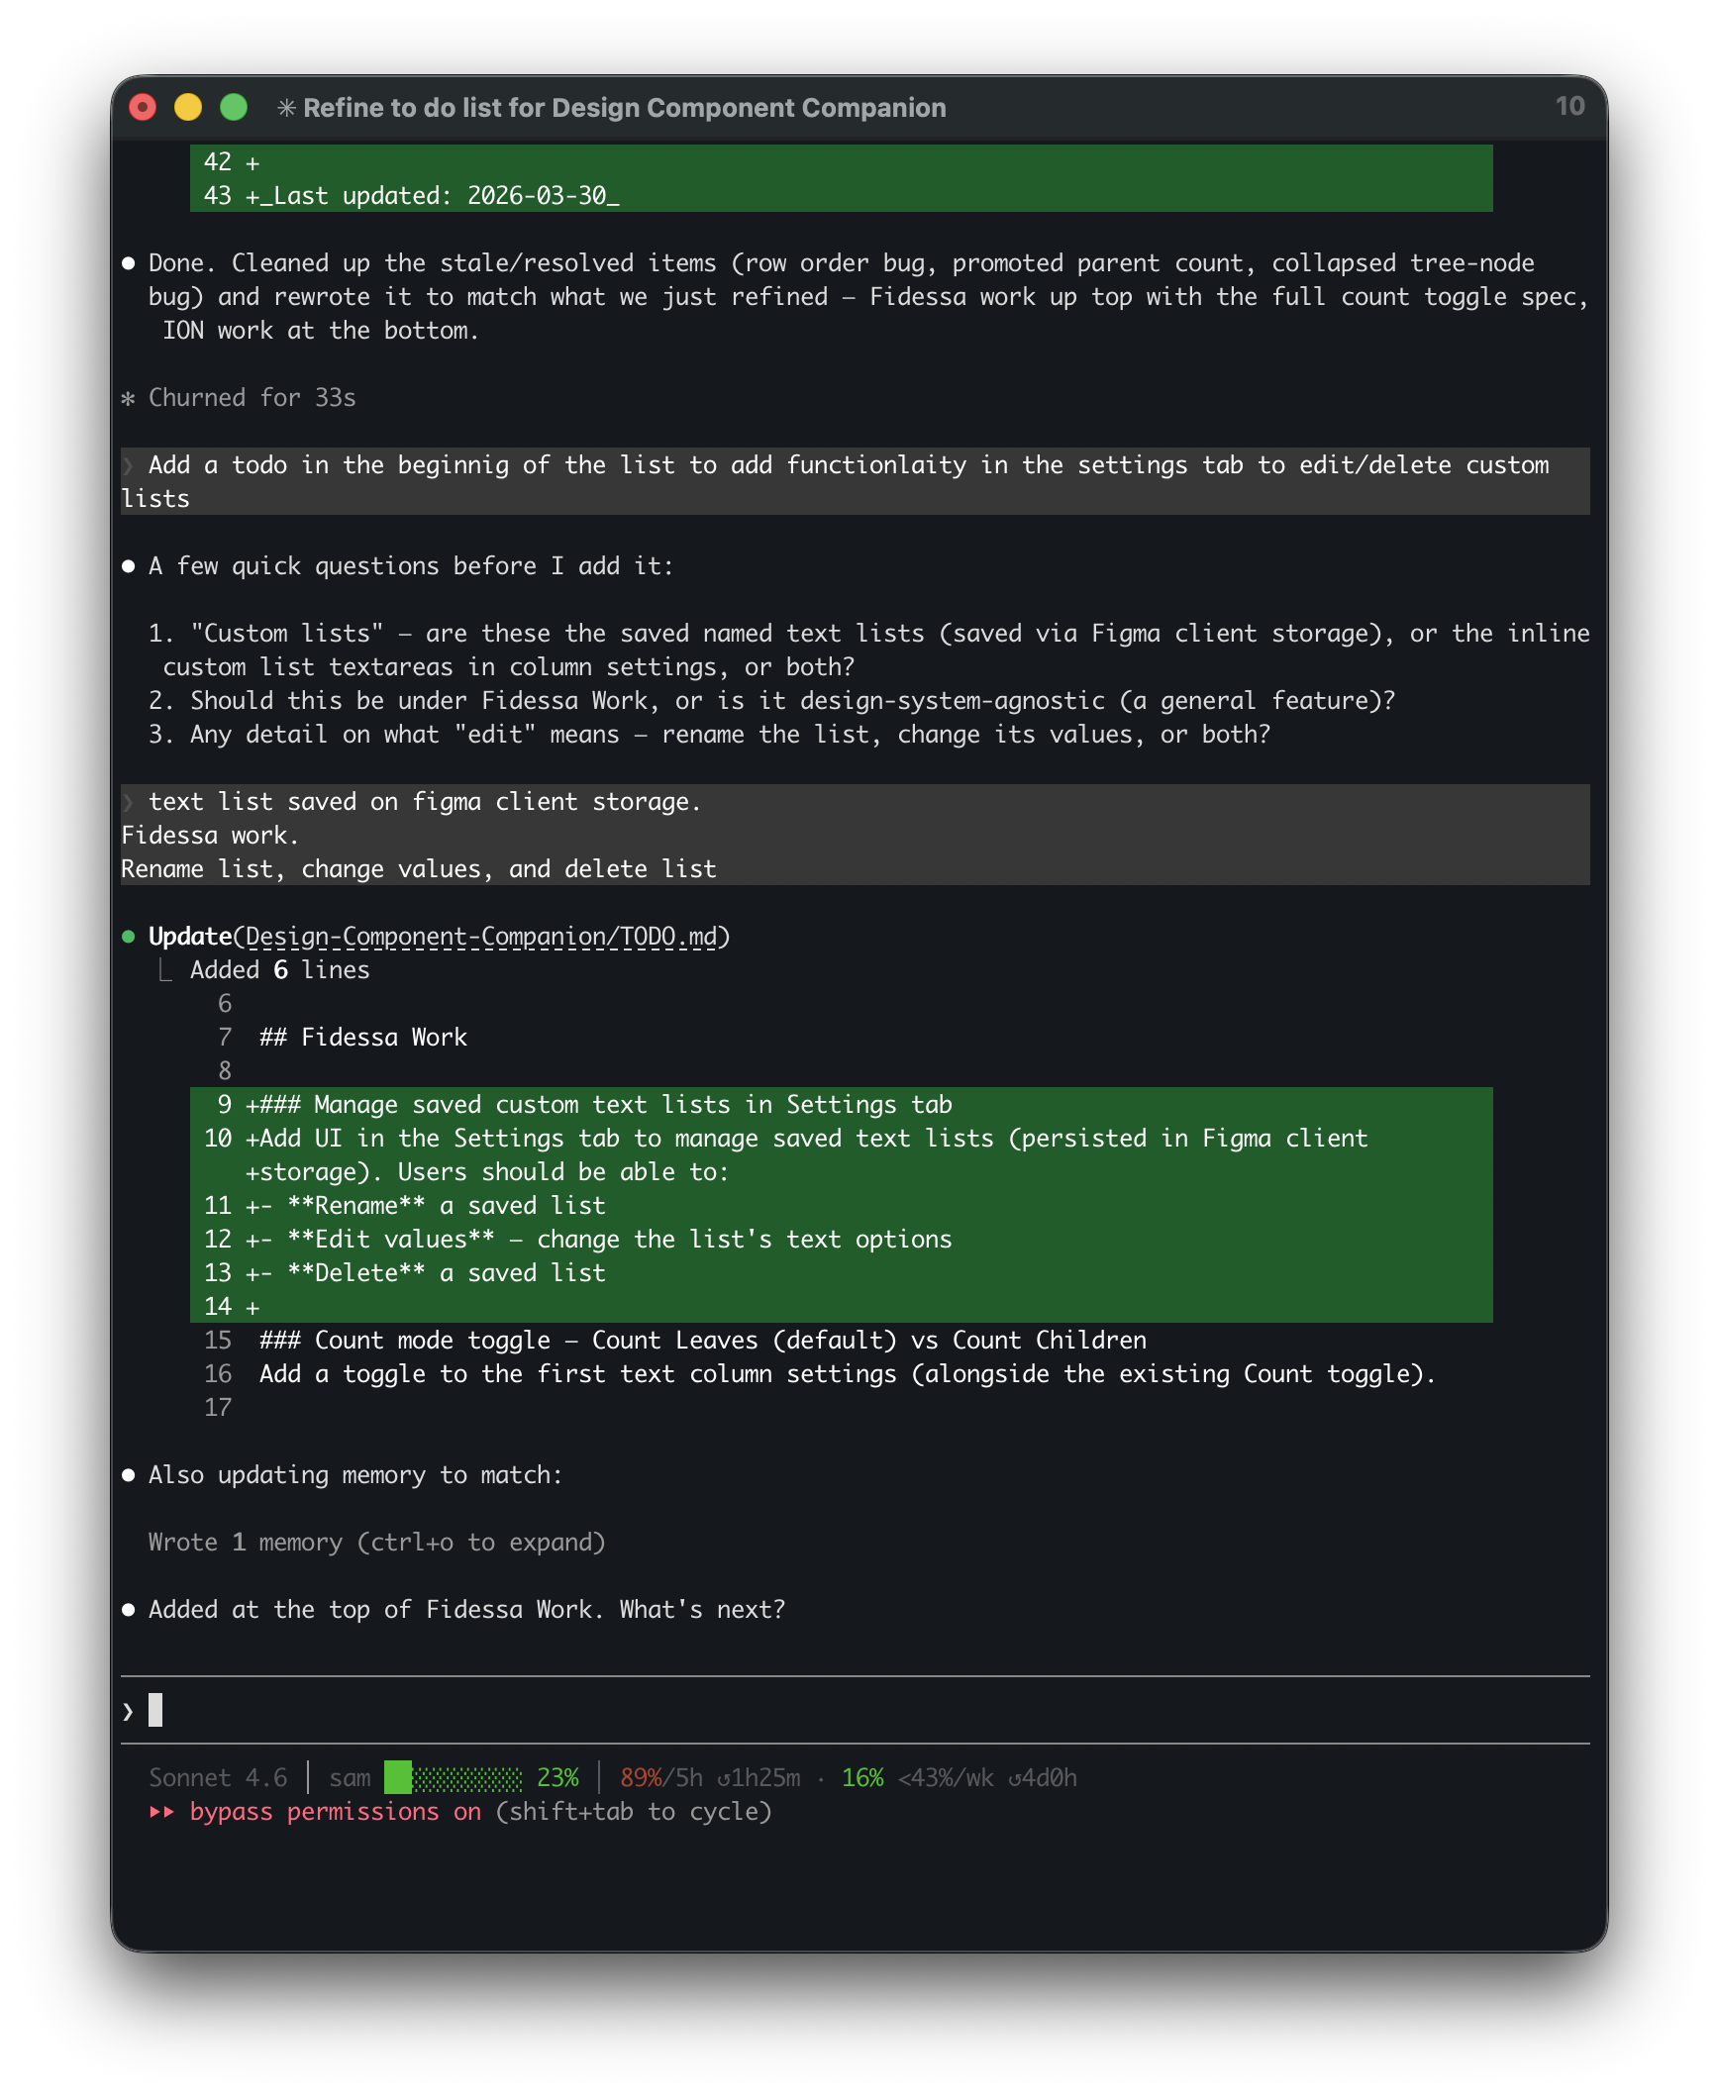Click the double-arrow icon before bypass permissions

click(x=161, y=1812)
